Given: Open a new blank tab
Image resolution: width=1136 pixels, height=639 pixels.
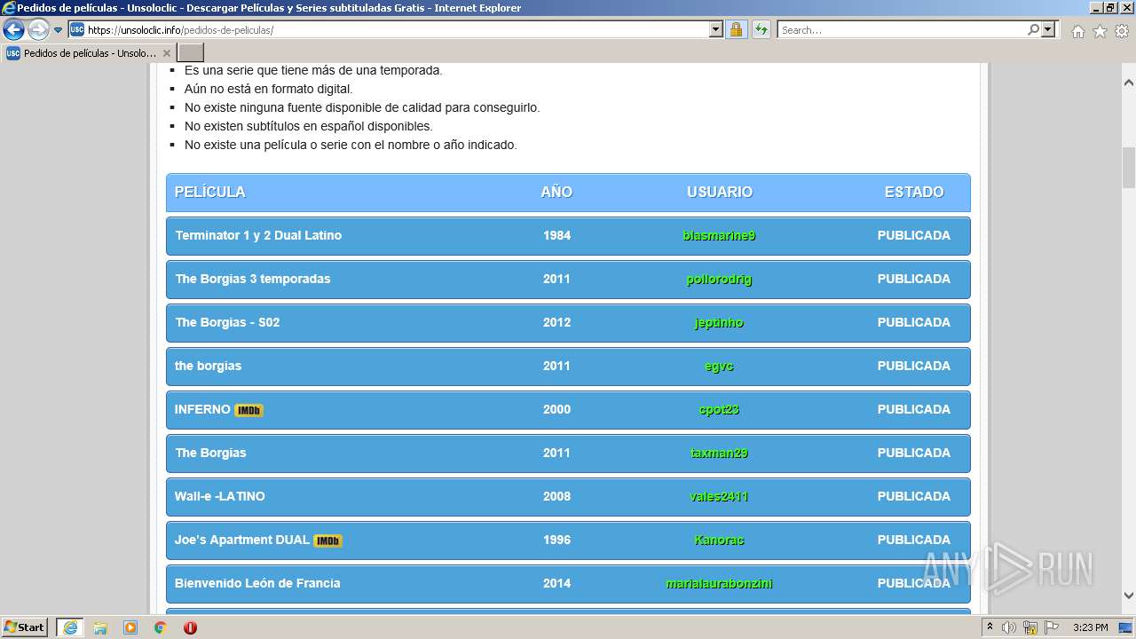Looking at the screenshot, I should pos(191,53).
